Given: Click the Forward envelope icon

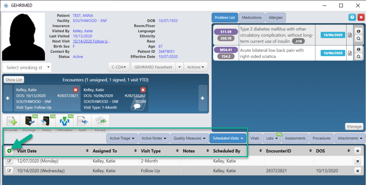Looking at the screenshot, I should pos(100,121).
